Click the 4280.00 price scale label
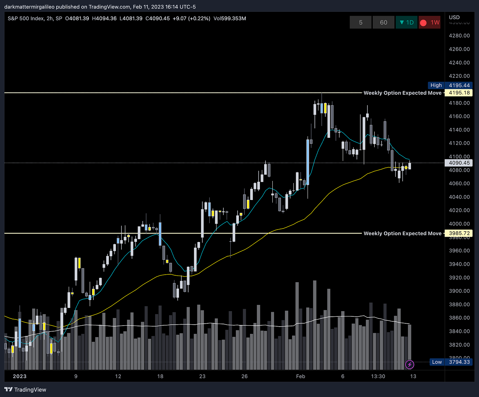This screenshot has height=397, width=479. 459,36
